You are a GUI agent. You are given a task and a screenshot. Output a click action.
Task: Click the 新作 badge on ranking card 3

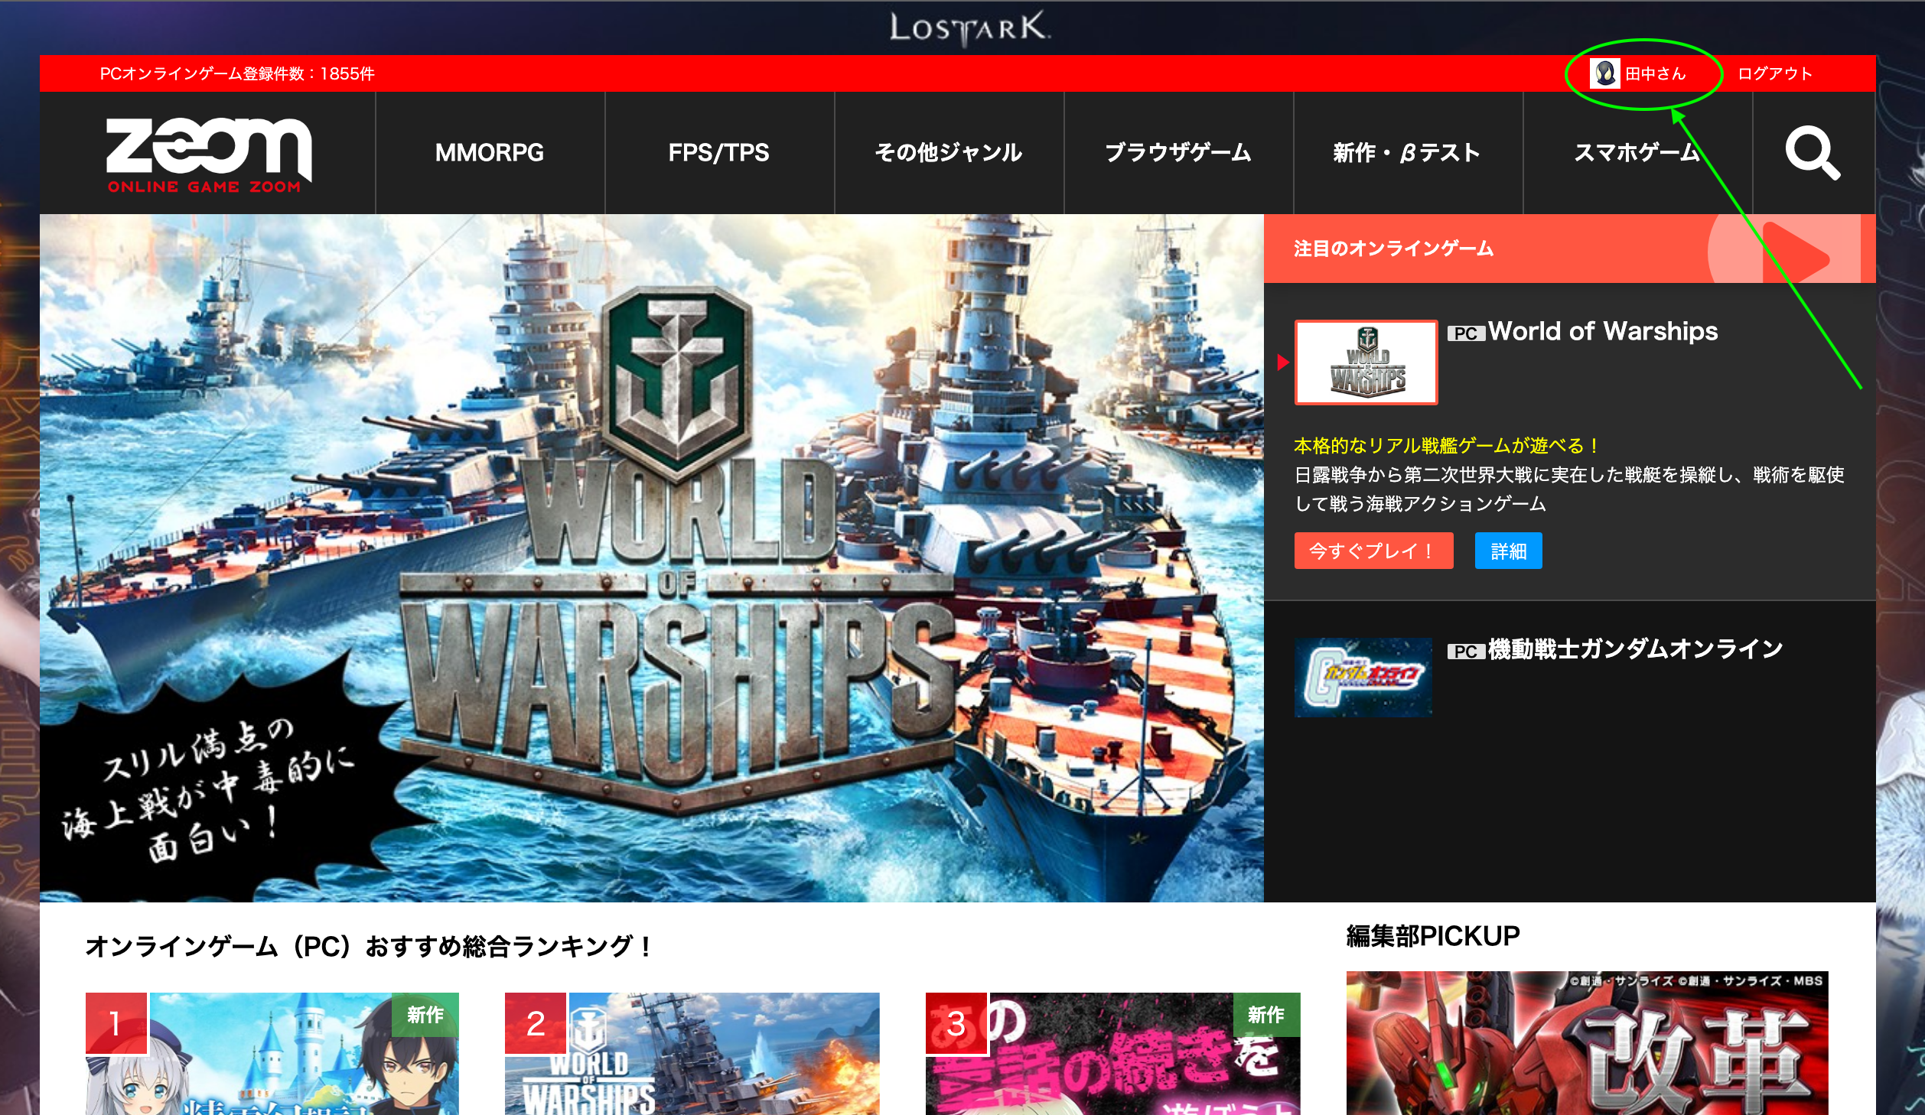click(1266, 1015)
